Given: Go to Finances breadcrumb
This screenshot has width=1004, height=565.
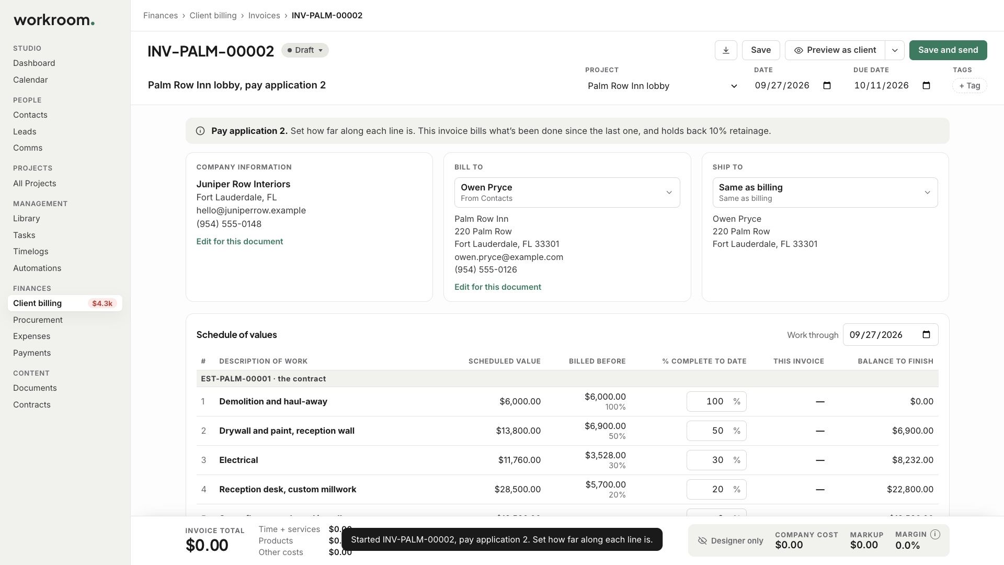Looking at the screenshot, I should point(161,16).
